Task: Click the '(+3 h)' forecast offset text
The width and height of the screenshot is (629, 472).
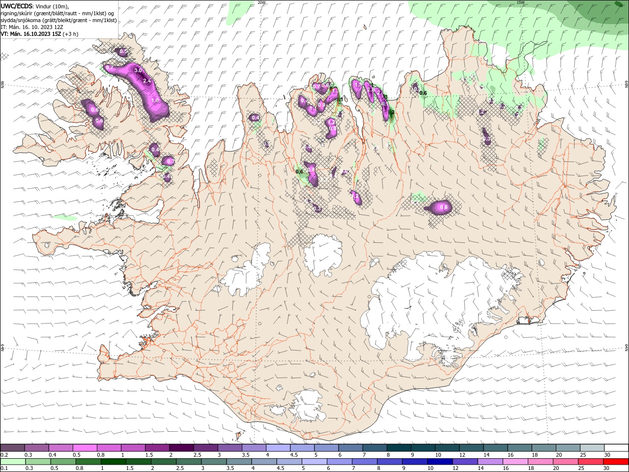Action: (70, 34)
